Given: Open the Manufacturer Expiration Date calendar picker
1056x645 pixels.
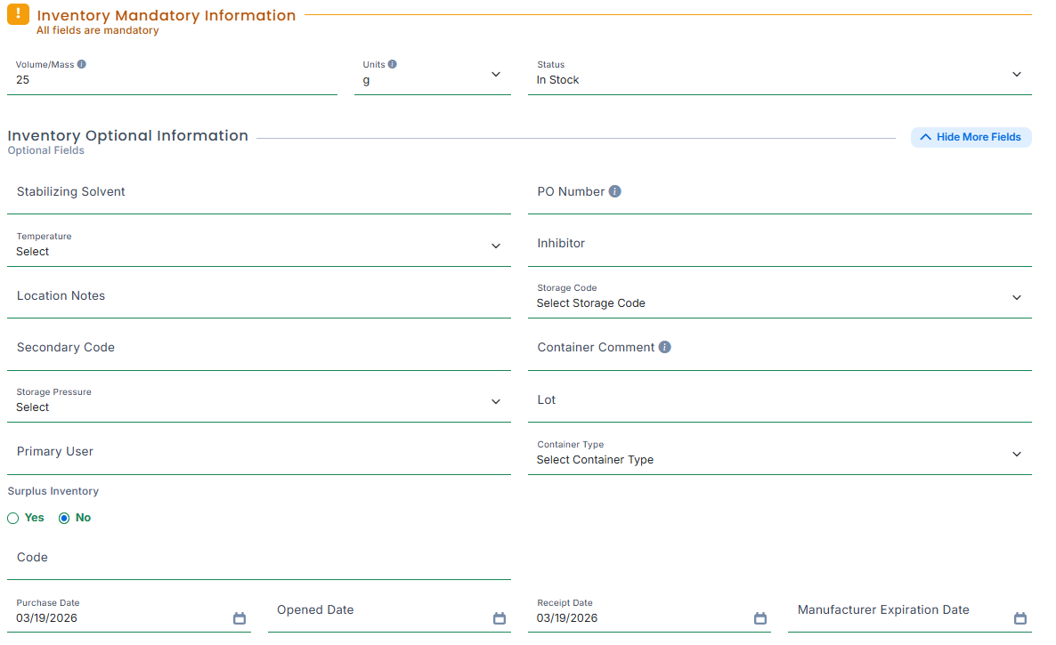Looking at the screenshot, I should point(1020,618).
